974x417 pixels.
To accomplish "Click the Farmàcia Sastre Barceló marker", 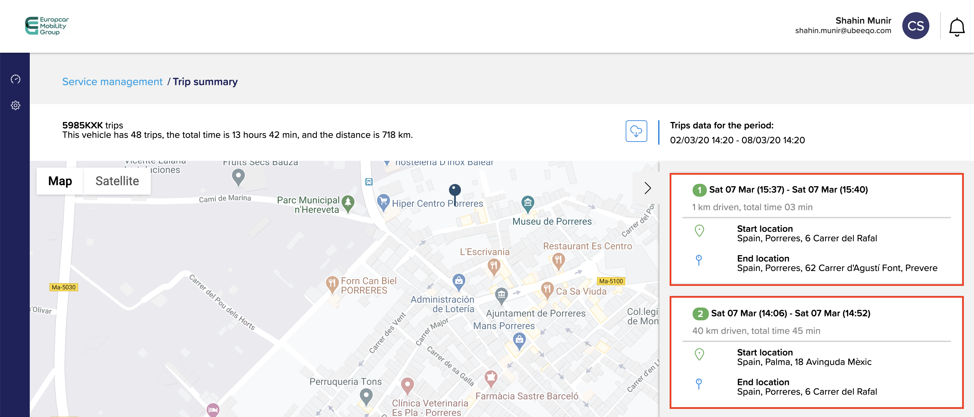I will 490,377.
